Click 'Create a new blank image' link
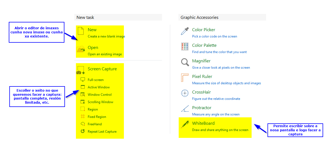 [x=106, y=36]
